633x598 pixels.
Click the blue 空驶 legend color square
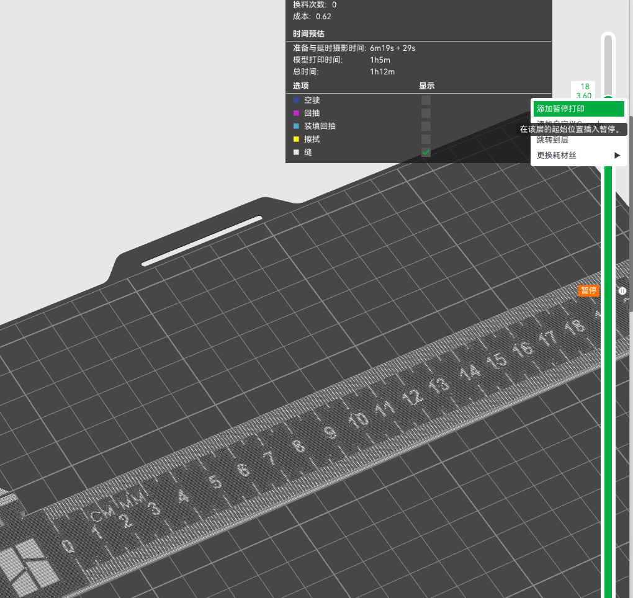point(296,100)
